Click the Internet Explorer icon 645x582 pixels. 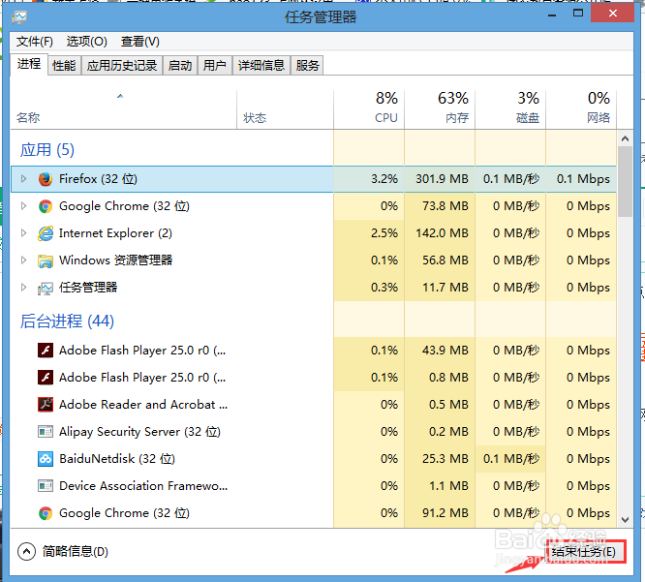pyautogui.click(x=46, y=233)
